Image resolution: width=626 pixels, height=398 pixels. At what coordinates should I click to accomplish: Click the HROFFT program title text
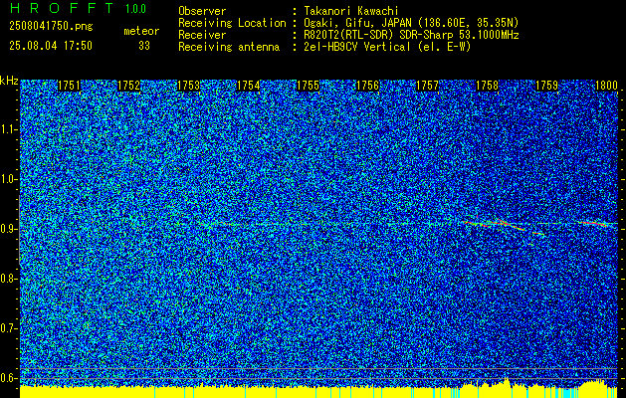click(62, 8)
